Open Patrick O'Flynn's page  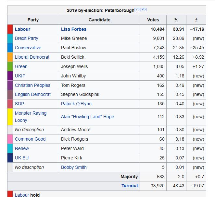76,104
